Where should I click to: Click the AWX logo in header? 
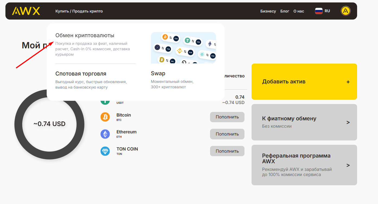26,11
